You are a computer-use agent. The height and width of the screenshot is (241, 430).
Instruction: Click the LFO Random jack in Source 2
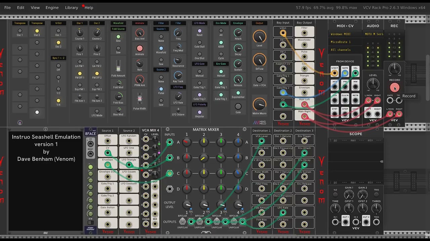coord(129,141)
